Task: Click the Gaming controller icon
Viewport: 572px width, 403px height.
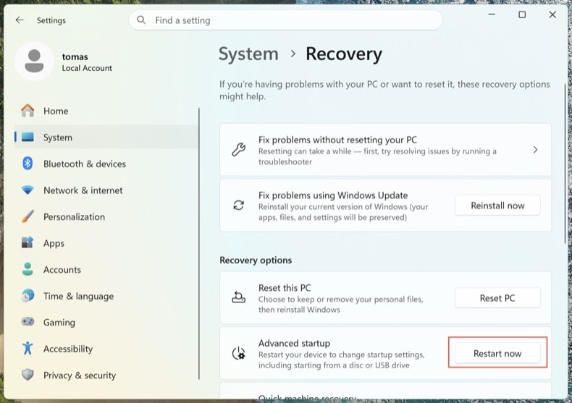Action: 28,322
